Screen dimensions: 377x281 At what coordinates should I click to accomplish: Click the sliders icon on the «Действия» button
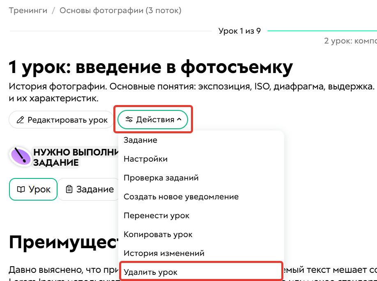(x=129, y=119)
